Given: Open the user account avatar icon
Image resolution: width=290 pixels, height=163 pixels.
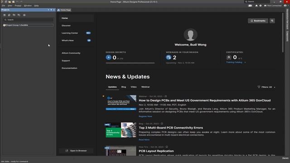Looking at the screenshot, I should point(285,6).
